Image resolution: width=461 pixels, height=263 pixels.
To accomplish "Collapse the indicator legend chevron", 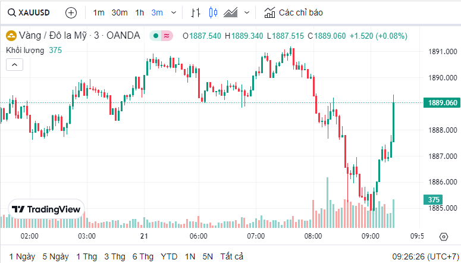I will (15, 64).
